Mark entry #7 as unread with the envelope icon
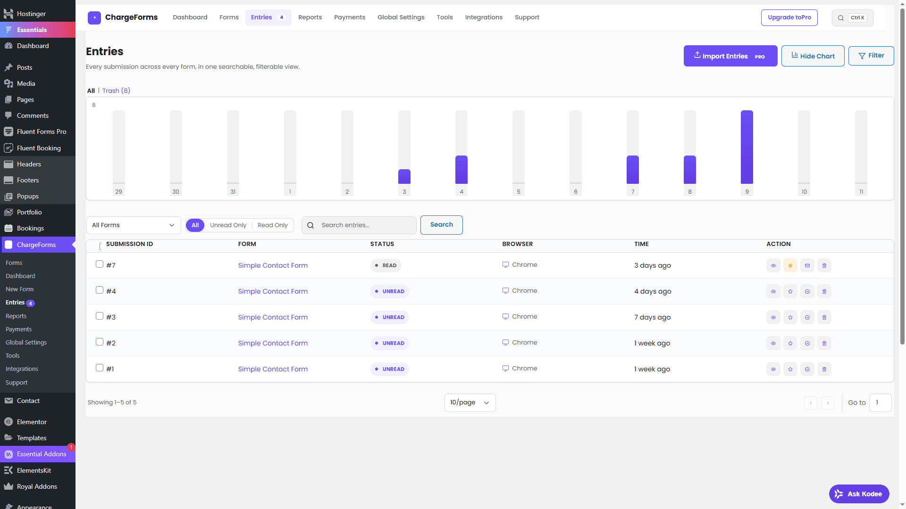This screenshot has height=509, width=906. tap(807, 265)
